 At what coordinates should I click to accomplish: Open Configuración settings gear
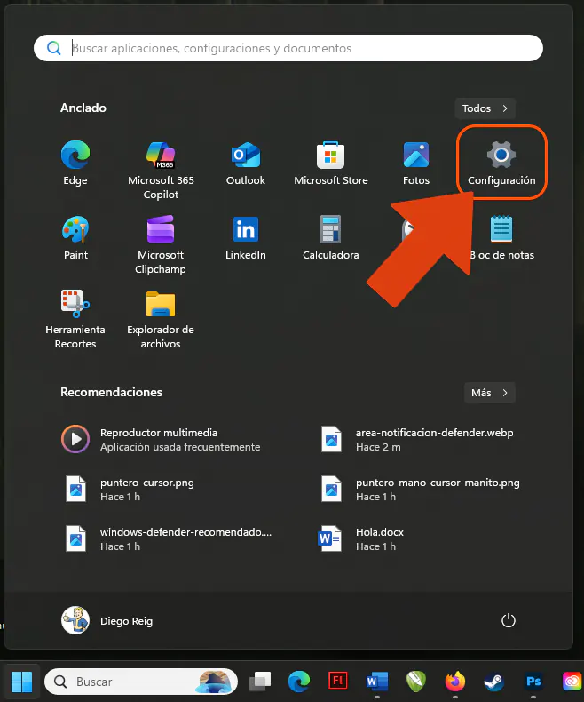[x=501, y=164]
